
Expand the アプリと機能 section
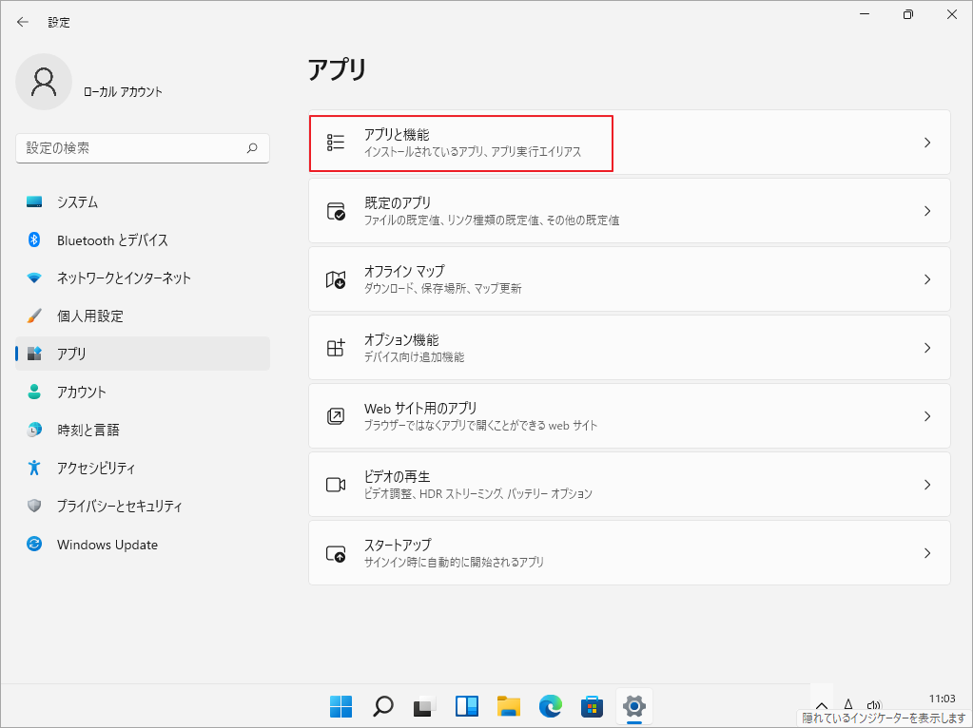pyautogui.click(x=628, y=143)
